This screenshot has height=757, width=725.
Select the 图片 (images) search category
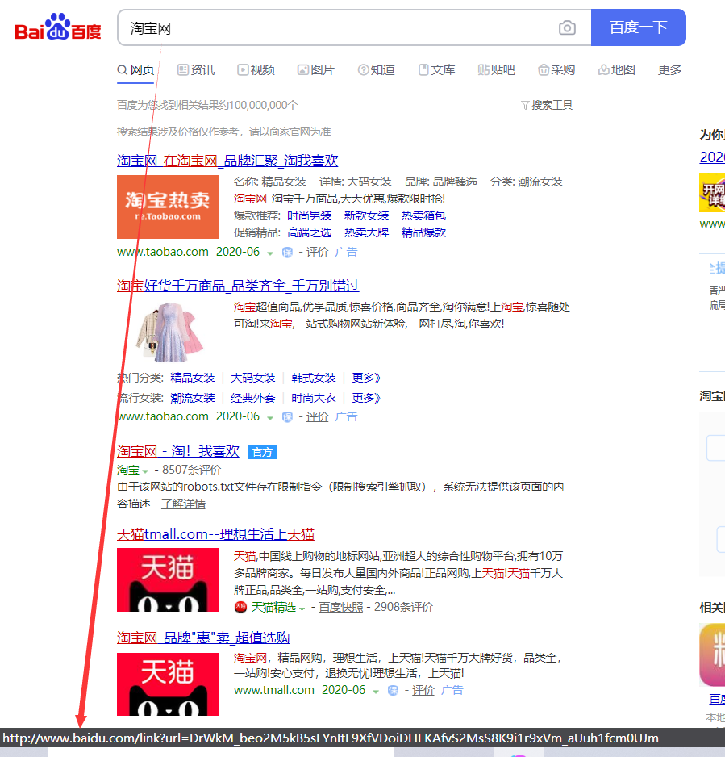[x=316, y=70]
